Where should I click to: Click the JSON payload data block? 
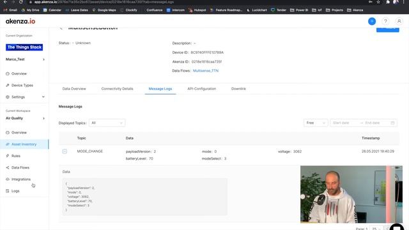tap(145, 197)
